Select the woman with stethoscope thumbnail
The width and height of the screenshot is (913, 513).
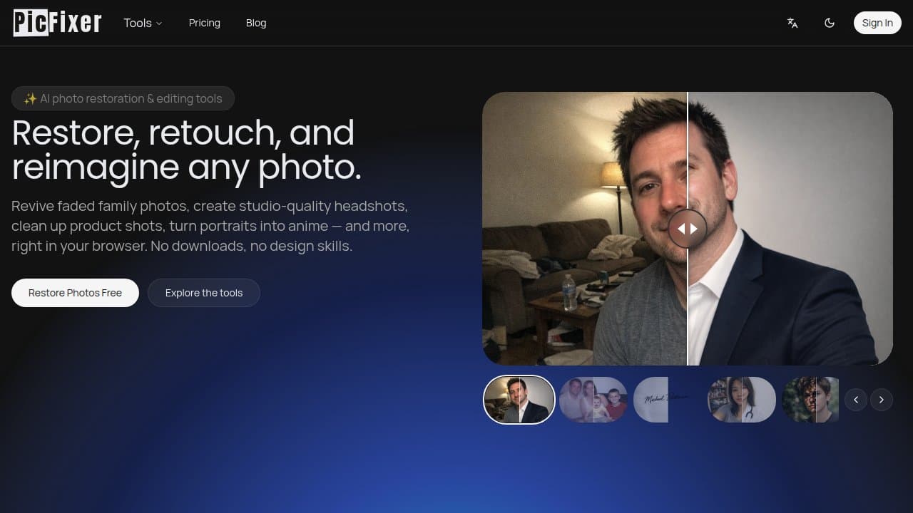tap(742, 400)
